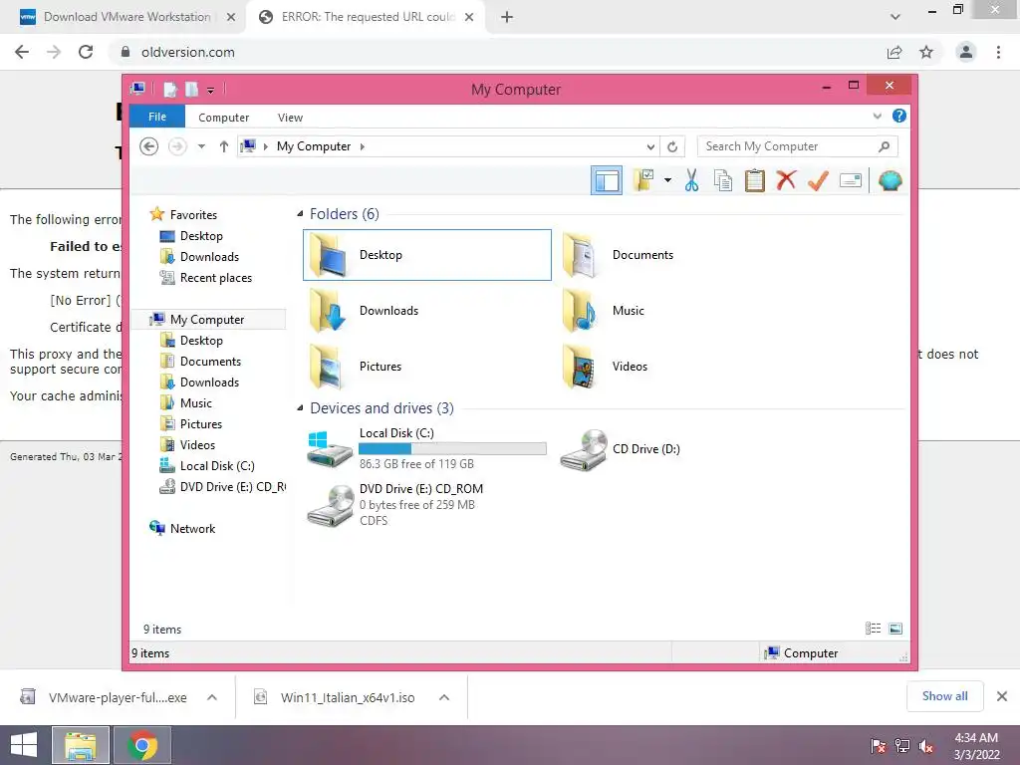Screen dimensions: 1020x765
Task: Click the Rename label icon in toolbar
Action: pyautogui.click(x=851, y=180)
